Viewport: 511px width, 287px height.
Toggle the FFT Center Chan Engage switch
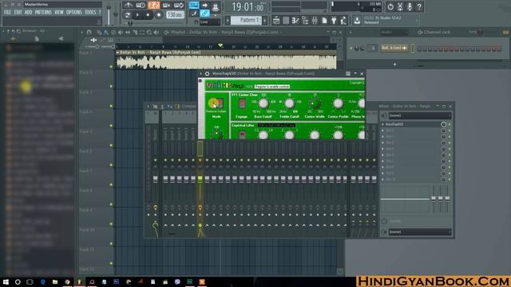click(x=242, y=104)
